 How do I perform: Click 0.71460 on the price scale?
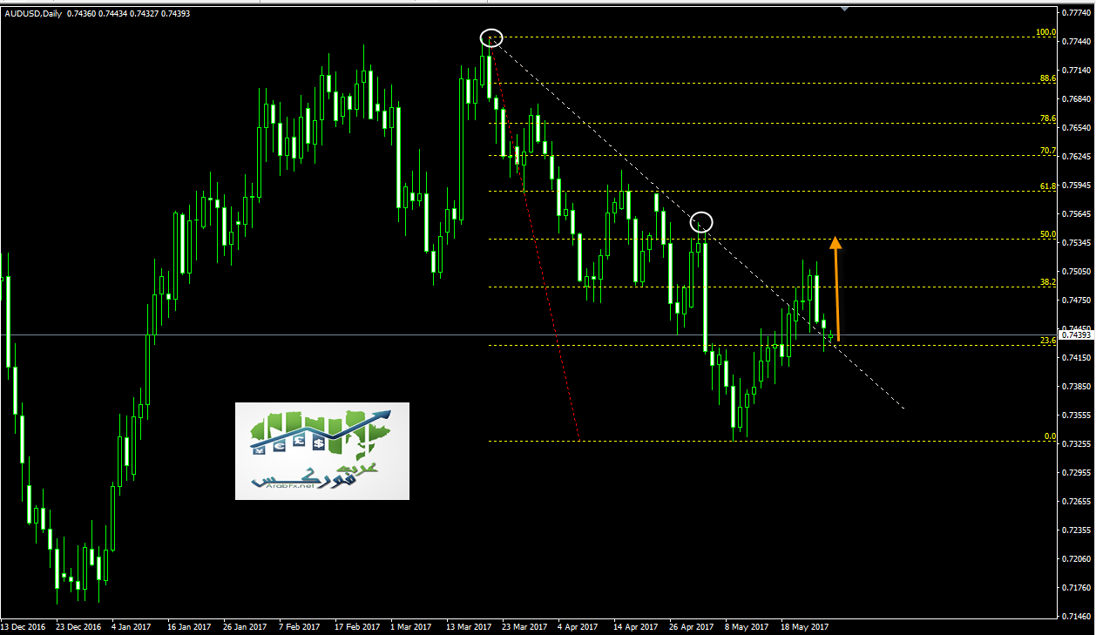pos(1078,617)
